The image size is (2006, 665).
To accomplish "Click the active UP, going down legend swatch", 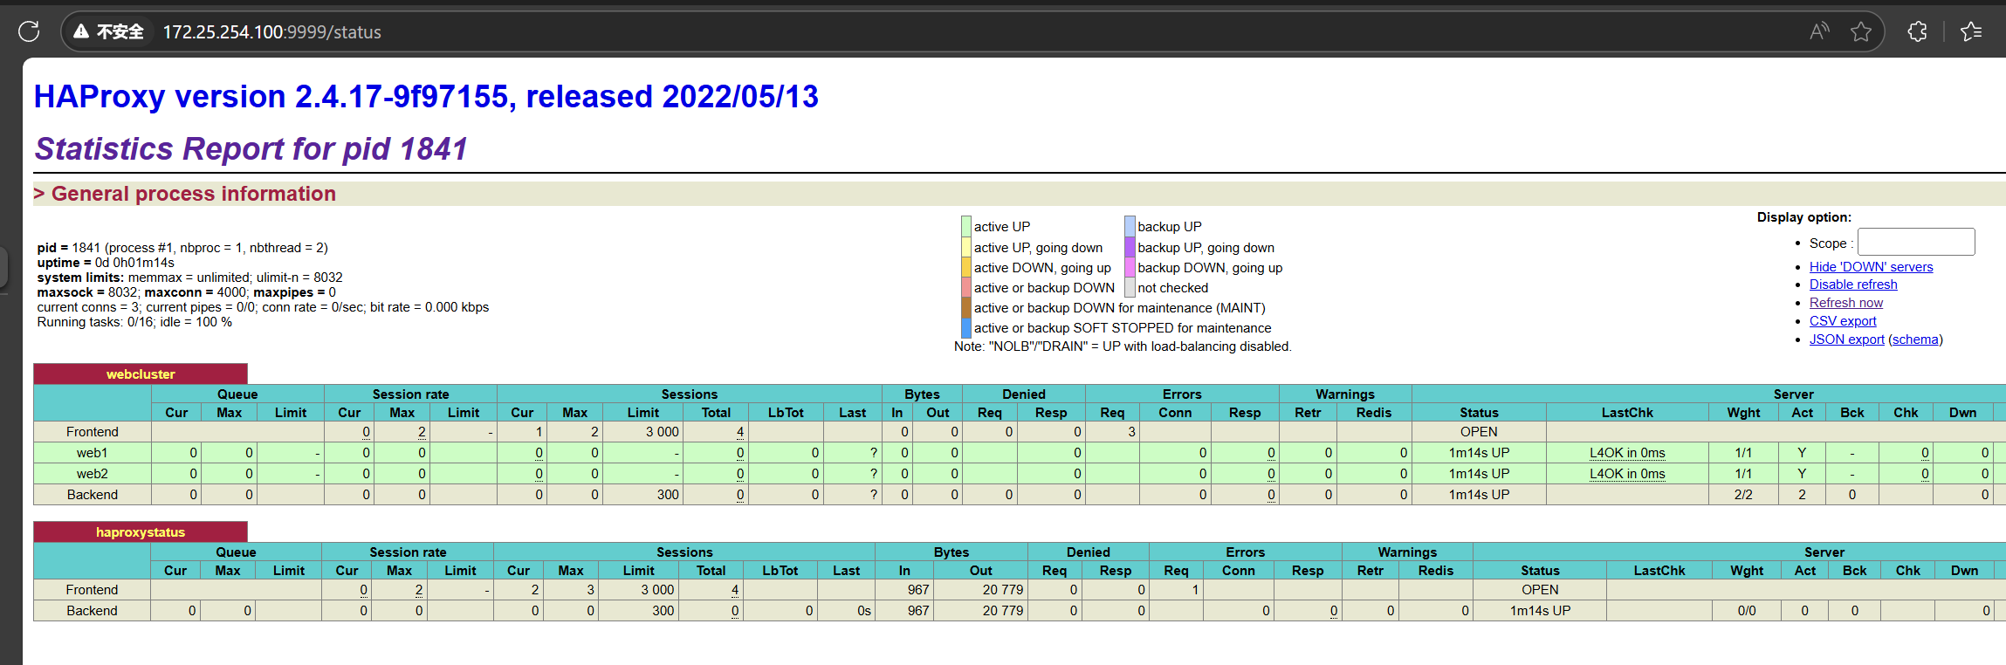I will [966, 247].
